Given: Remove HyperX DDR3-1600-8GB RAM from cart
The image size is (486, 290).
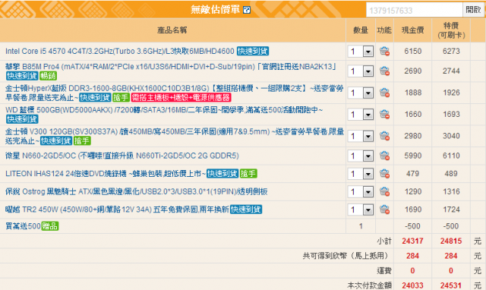Looking at the screenshot, I should (x=384, y=93).
